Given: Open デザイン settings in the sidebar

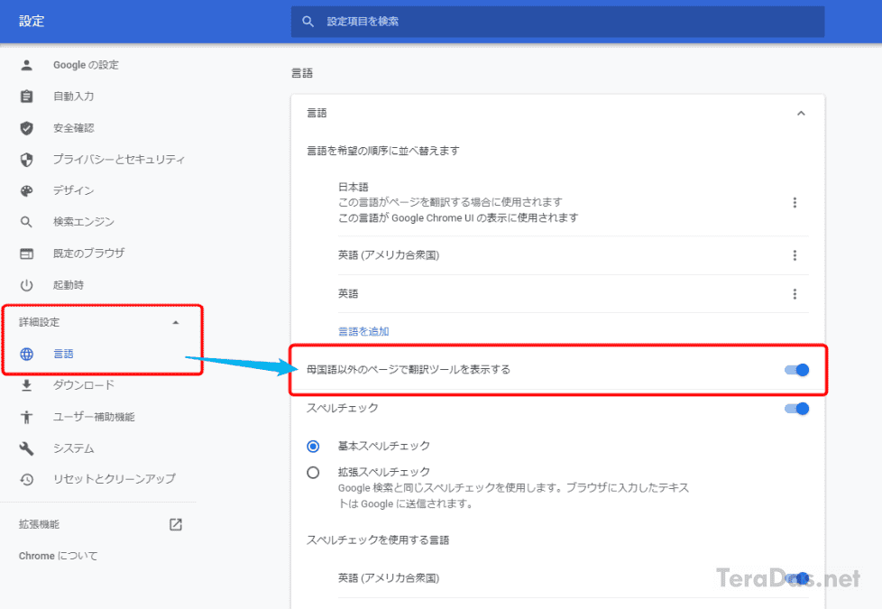Looking at the screenshot, I should click(x=73, y=190).
